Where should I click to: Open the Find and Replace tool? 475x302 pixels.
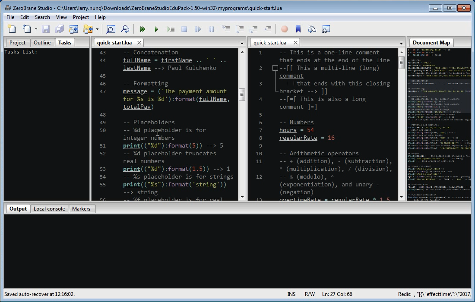pyautogui.click(x=125, y=29)
